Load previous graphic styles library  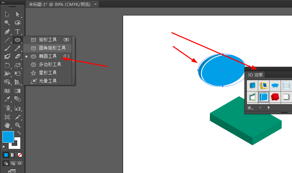(260, 107)
